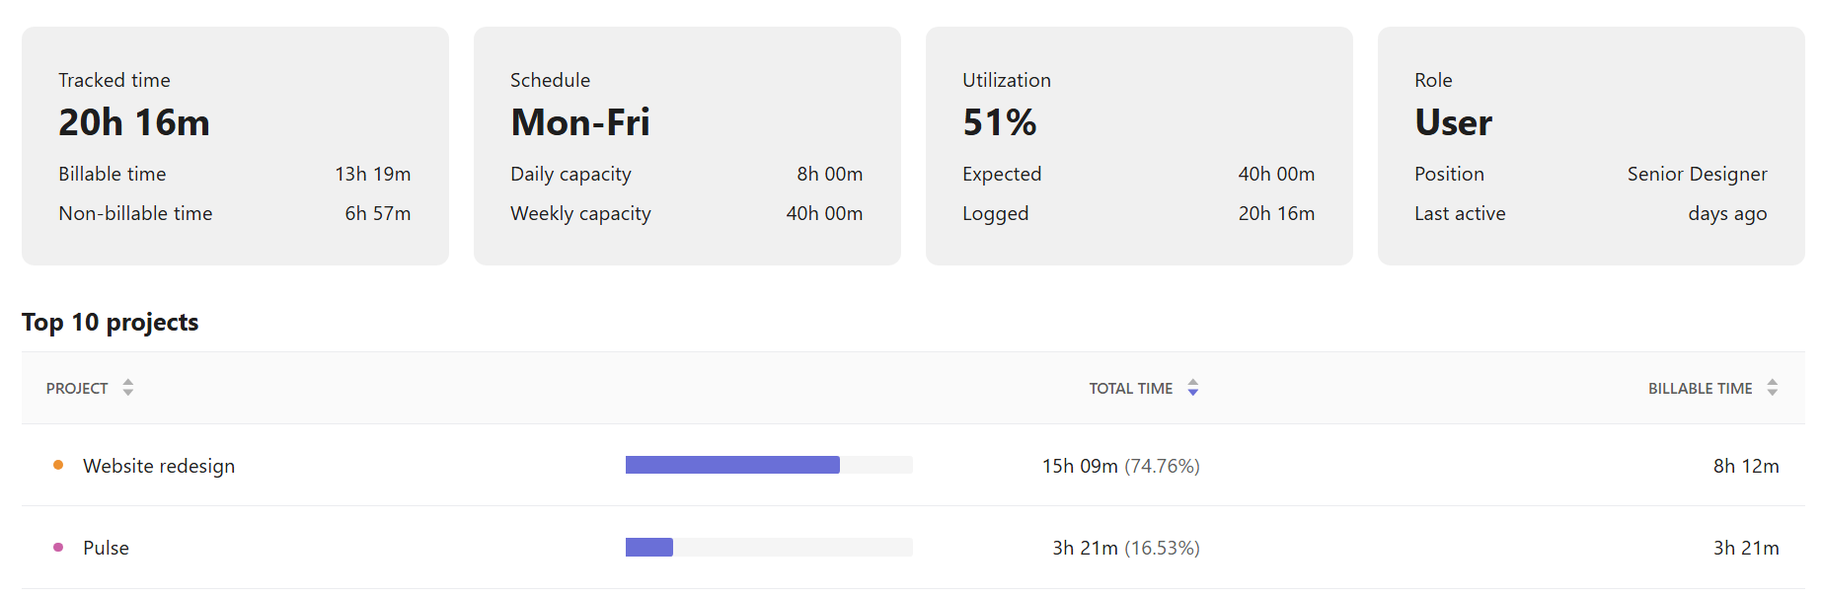Click the Senior Designer position value
1822x598 pixels.
[x=1698, y=175]
